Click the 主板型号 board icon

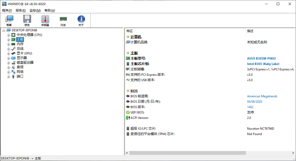[128, 58]
